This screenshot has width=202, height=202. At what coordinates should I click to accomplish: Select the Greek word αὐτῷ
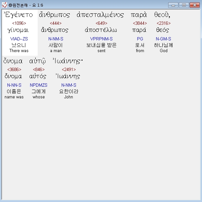pos(37,61)
